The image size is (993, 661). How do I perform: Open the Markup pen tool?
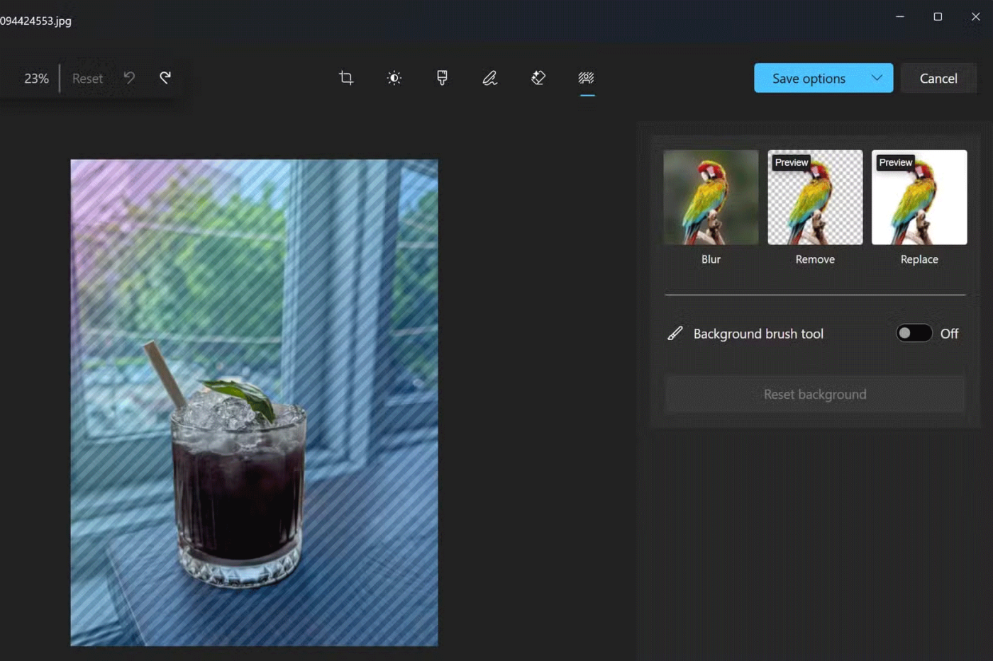pyautogui.click(x=490, y=78)
